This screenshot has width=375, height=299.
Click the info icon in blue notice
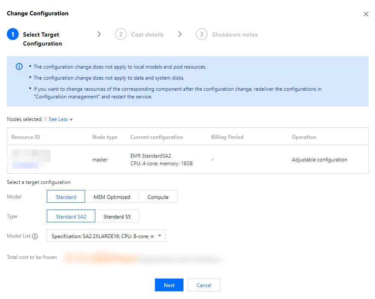pos(19,67)
